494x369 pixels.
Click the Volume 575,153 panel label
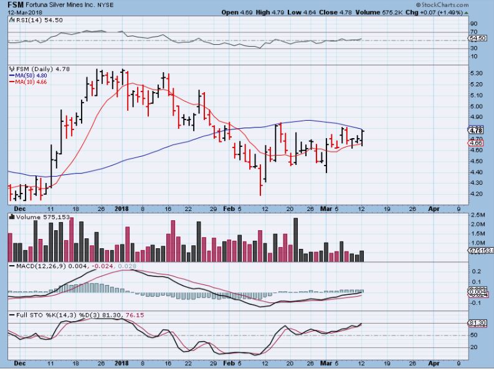click(43, 217)
